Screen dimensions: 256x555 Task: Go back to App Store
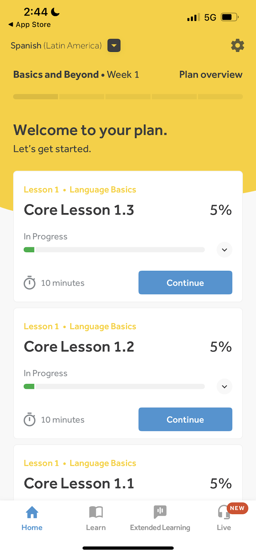29,25
